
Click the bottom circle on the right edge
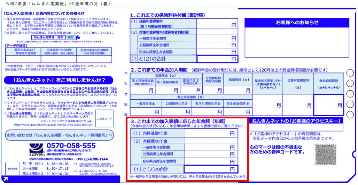click(x=351, y=114)
